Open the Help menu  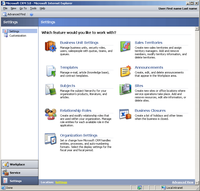42,8
